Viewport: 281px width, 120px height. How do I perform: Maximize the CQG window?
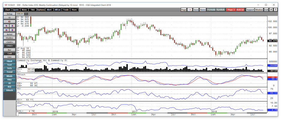click(266, 5)
